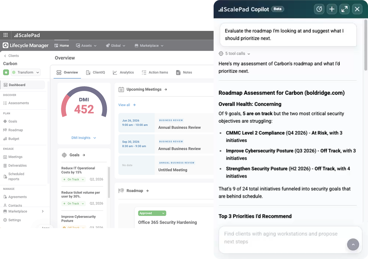Switch to the Notes tab
This screenshot has height=259, width=368.
pos(184,73)
